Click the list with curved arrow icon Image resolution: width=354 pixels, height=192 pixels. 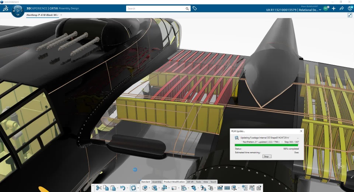(184, 188)
